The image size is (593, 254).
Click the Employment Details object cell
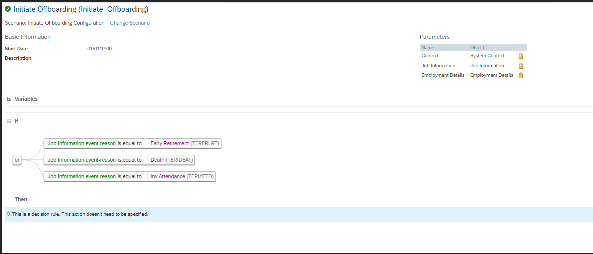(492, 75)
